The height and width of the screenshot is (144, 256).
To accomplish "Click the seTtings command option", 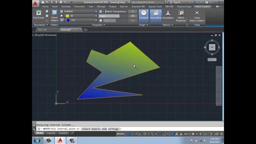I will tap(113, 129).
